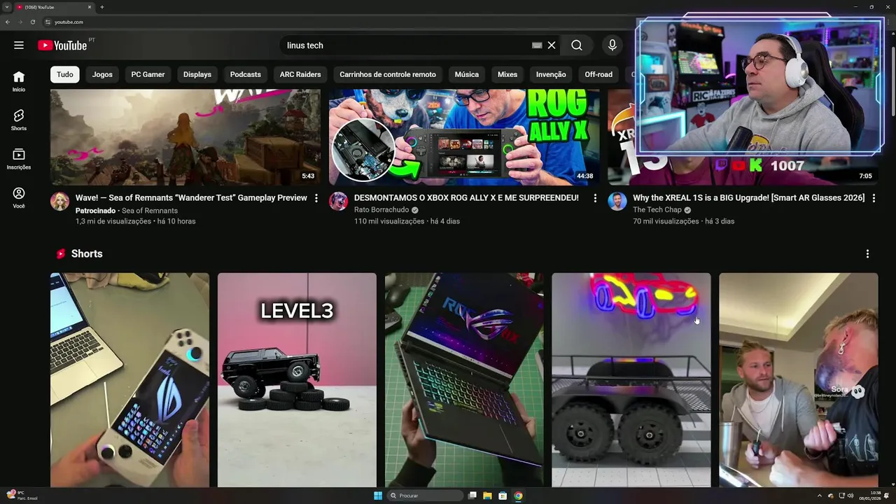Go to the YouTube home logo

tap(62, 45)
